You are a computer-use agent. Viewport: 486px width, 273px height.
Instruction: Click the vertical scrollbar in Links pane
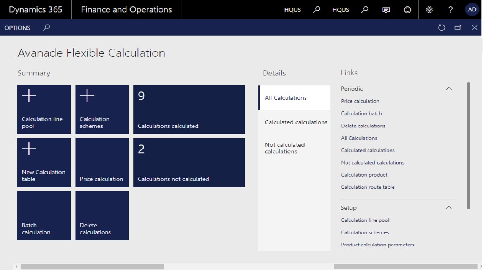469,146
